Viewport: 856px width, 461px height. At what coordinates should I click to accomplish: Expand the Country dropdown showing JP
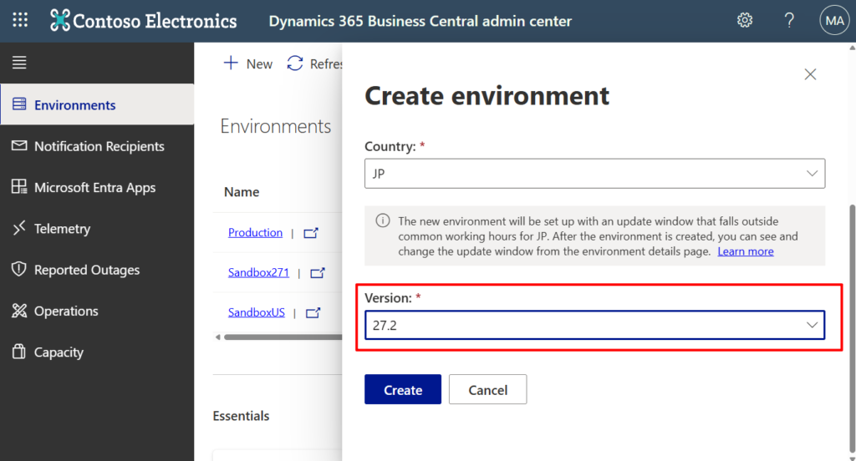[x=594, y=173]
